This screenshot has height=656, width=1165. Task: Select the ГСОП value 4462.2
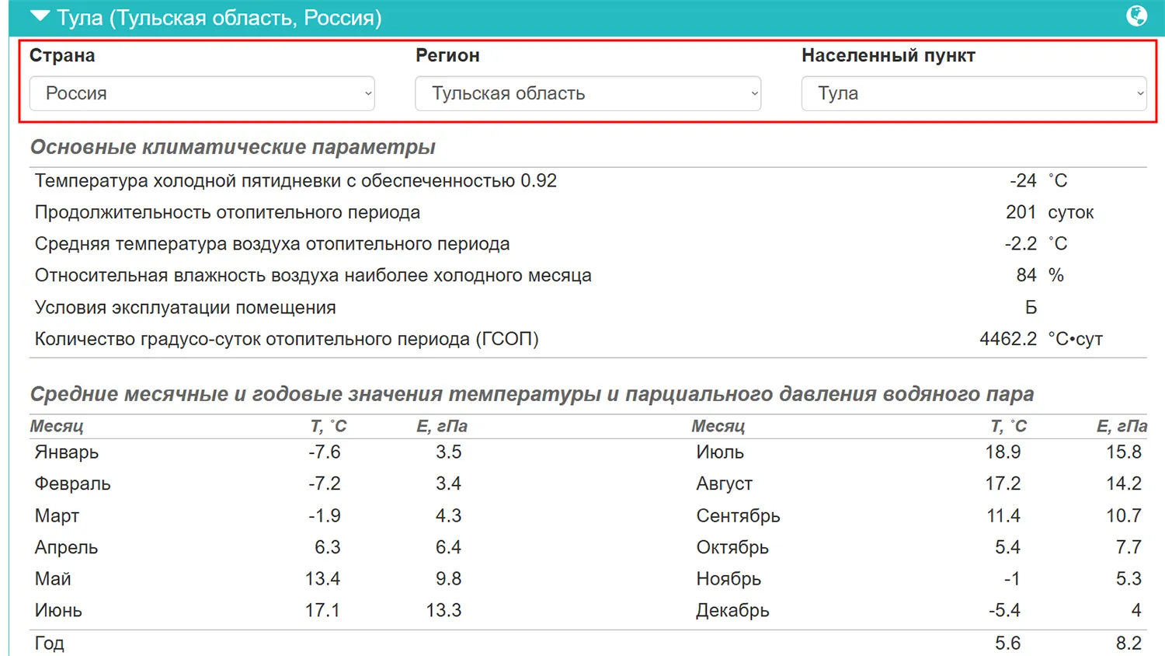tap(1007, 339)
